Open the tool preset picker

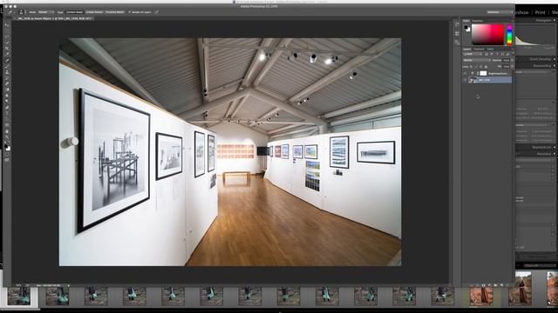(x=11, y=12)
